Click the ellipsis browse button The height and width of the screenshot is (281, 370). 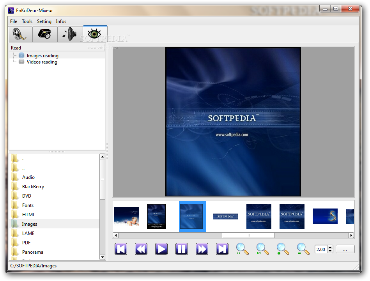coord(345,249)
